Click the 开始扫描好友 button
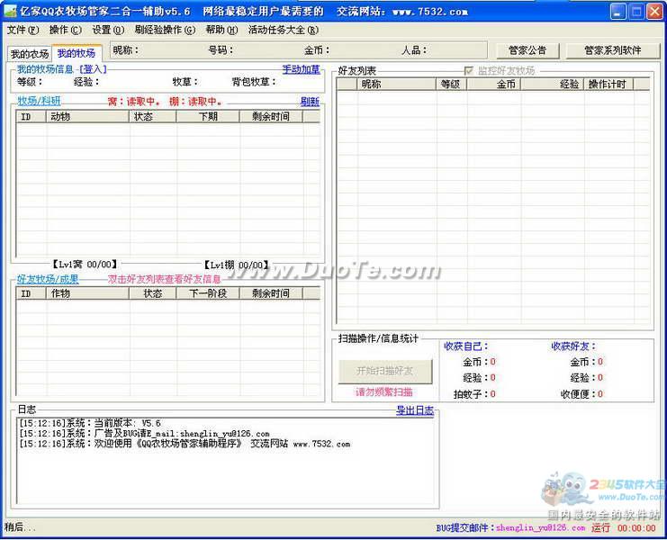 pyautogui.click(x=385, y=371)
